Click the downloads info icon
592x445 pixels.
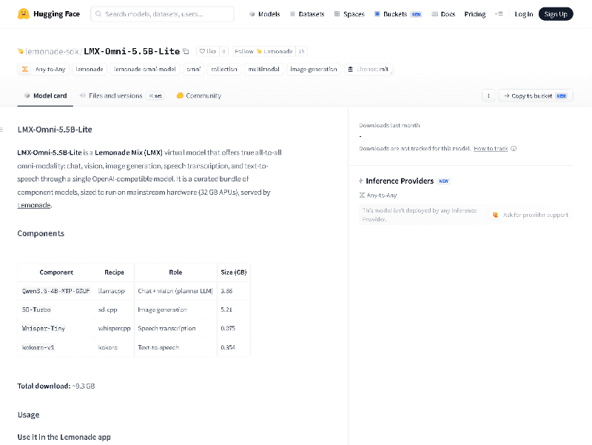click(514, 149)
